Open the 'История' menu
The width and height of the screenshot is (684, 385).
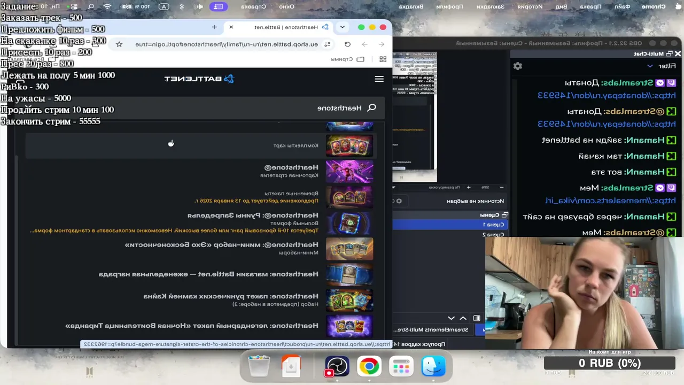530,6
